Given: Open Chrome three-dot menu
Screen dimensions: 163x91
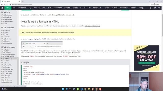Looking at the screenshot, I should click(161, 4).
